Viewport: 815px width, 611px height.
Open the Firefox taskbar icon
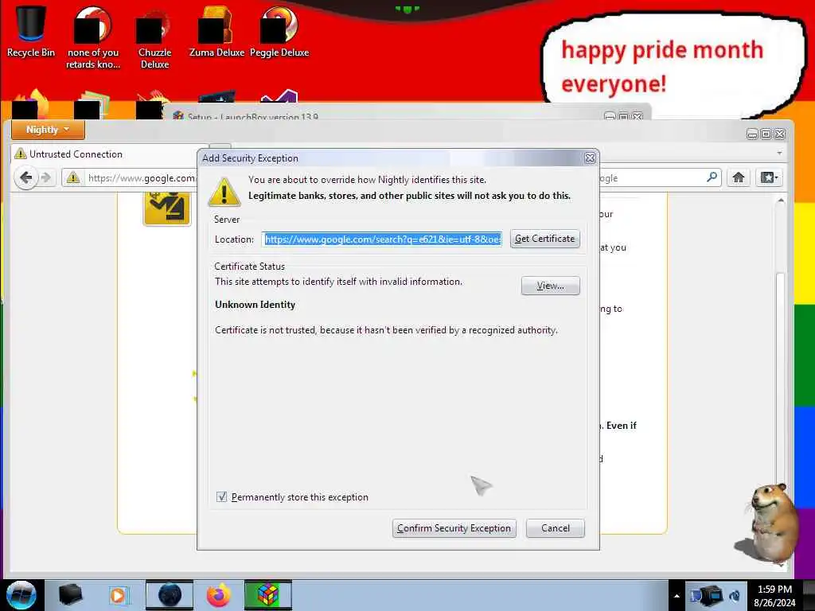[219, 595]
